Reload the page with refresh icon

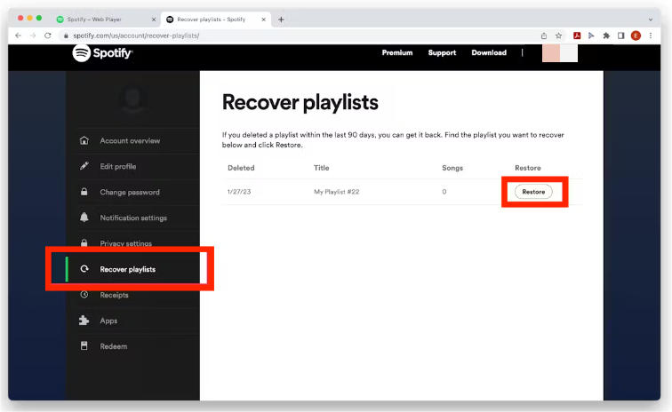48,36
